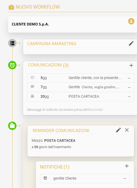
Task: Click the green alarm clock timeline icon
Action: coord(12,65)
